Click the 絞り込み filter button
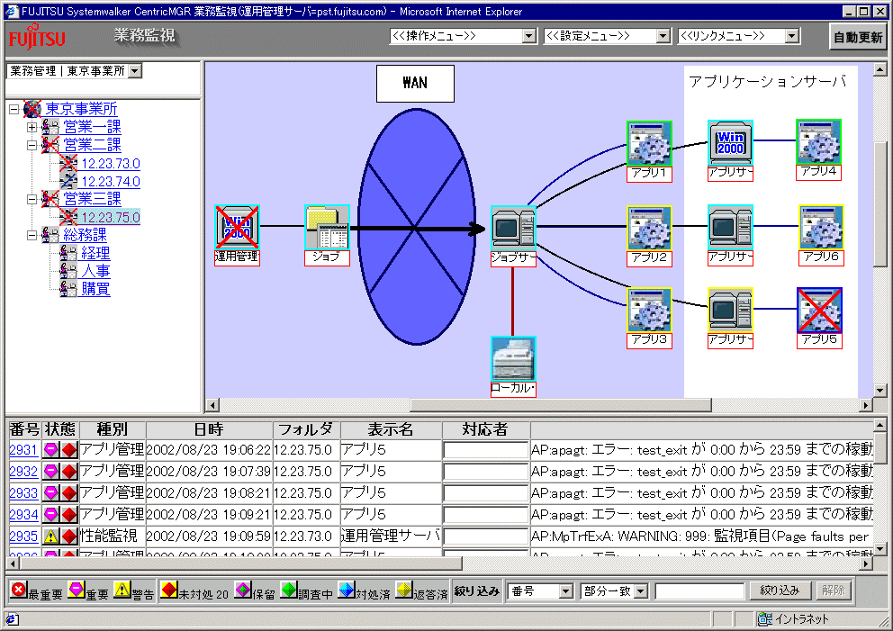The width and height of the screenshot is (893, 631). click(x=780, y=590)
